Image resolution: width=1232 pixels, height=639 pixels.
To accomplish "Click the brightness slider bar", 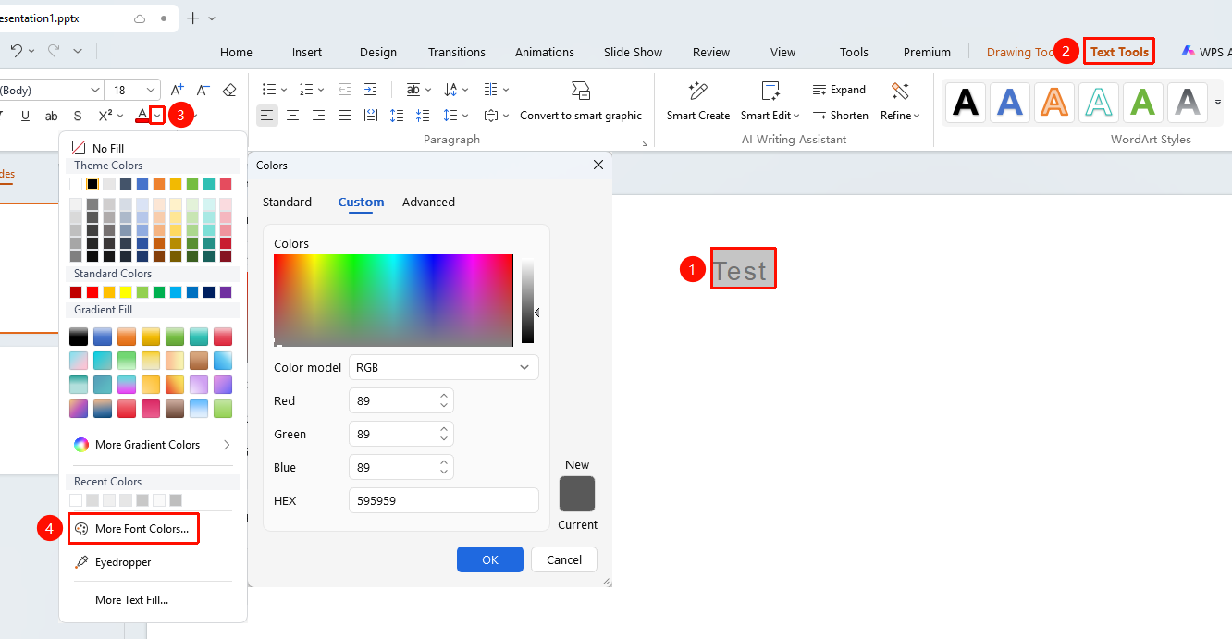I will [x=527, y=301].
